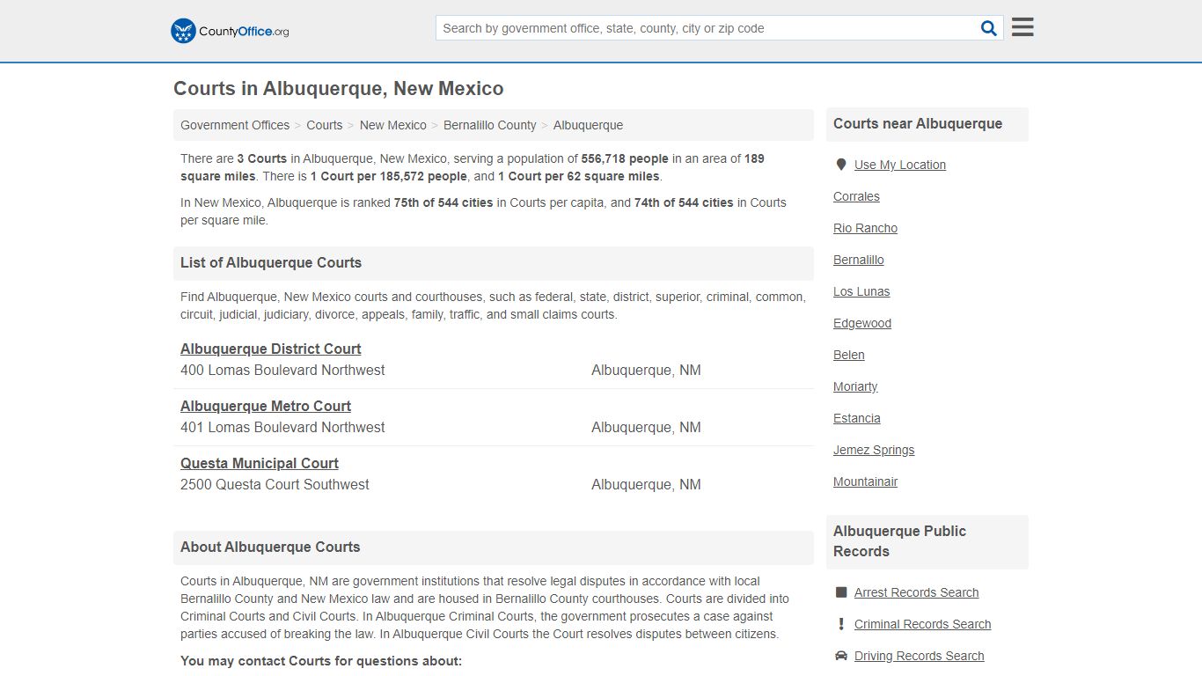Click the Courts near Albuquerque sidebar heading
This screenshot has height=676, width=1202.
pyautogui.click(x=918, y=124)
